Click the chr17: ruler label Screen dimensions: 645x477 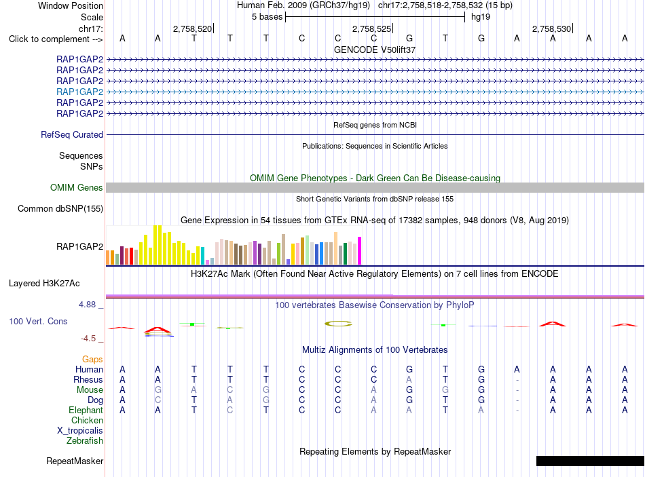(90, 28)
